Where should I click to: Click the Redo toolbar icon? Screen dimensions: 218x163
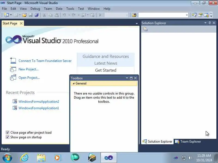coord(74,15)
